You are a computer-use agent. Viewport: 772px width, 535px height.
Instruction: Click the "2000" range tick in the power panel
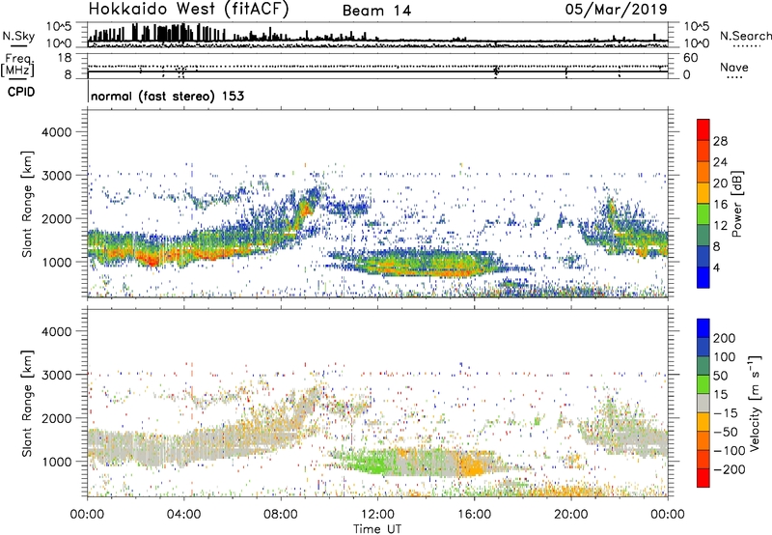57,218
